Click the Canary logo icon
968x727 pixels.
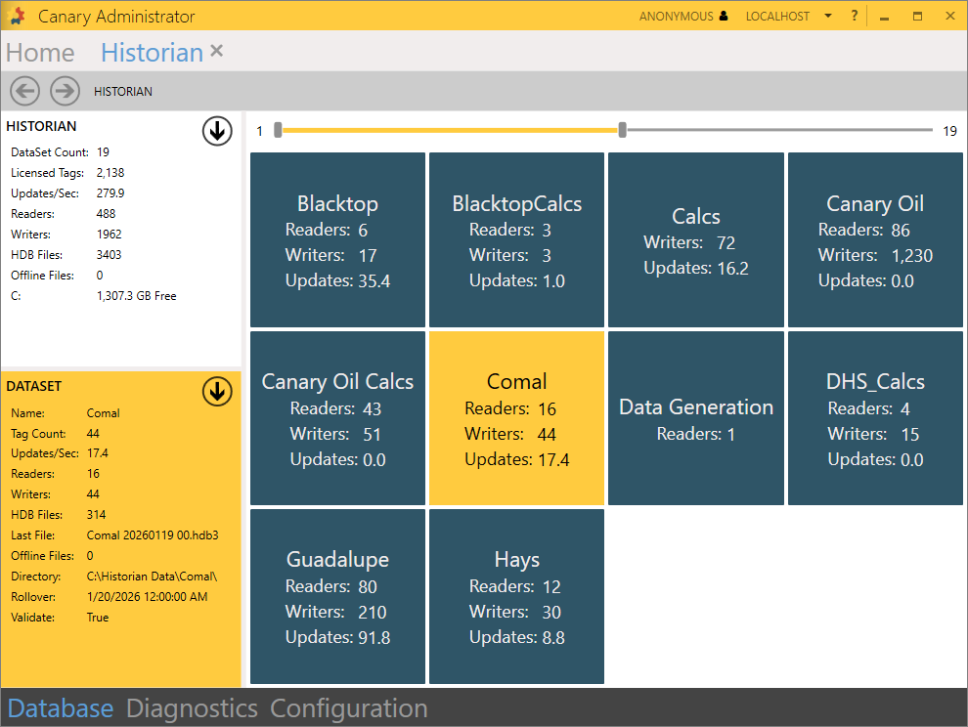17,16
